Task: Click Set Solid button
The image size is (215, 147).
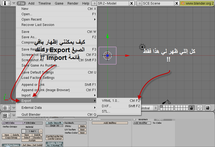Action: click(37, 145)
